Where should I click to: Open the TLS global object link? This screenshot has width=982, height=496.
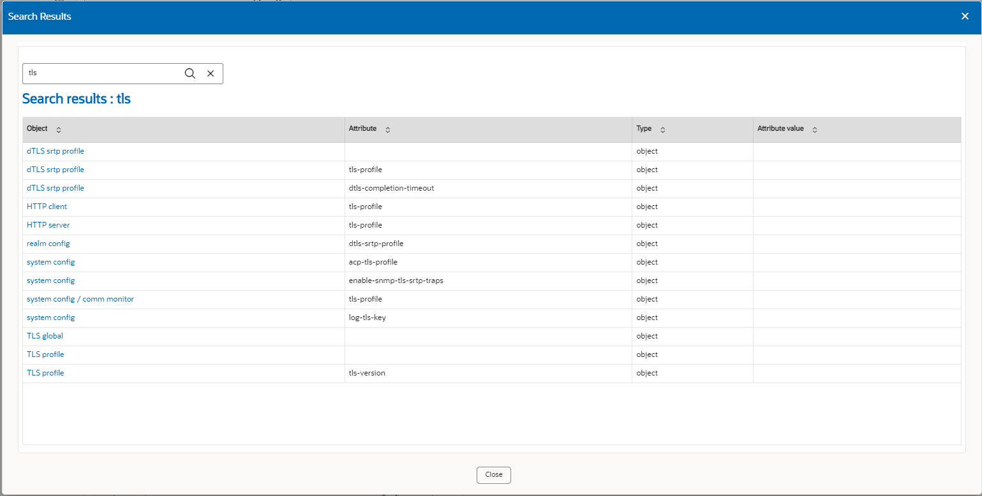[x=44, y=335]
